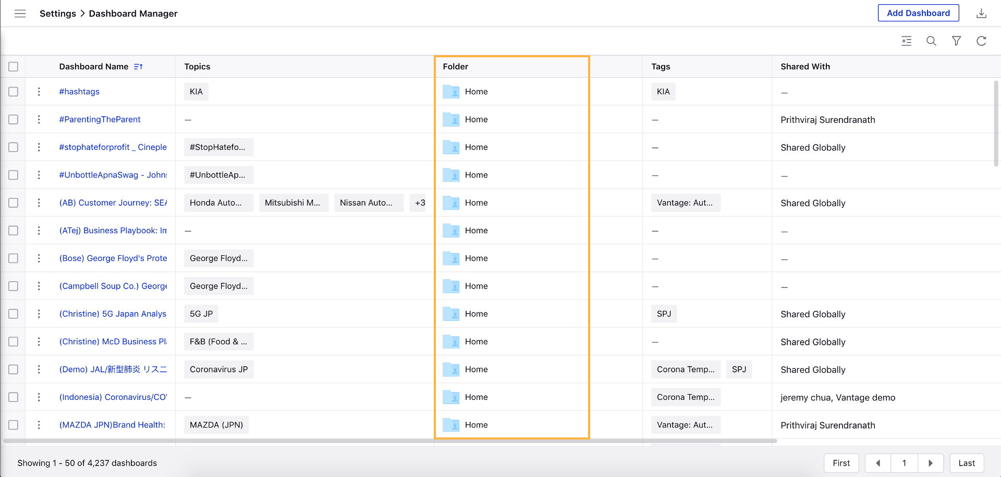Open row options for (Christine) McD Business
The image size is (1001, 477).
[39, 342]
